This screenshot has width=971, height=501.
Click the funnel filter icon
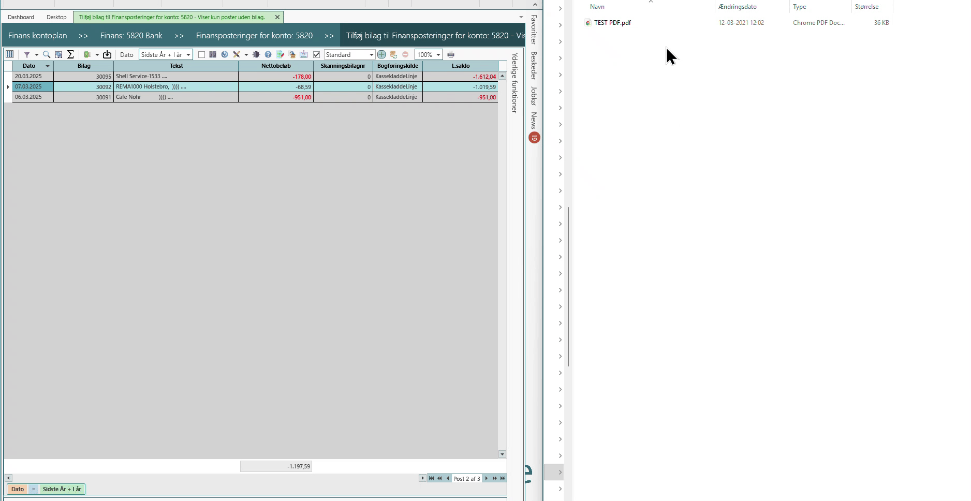click(x=27, y=54)
